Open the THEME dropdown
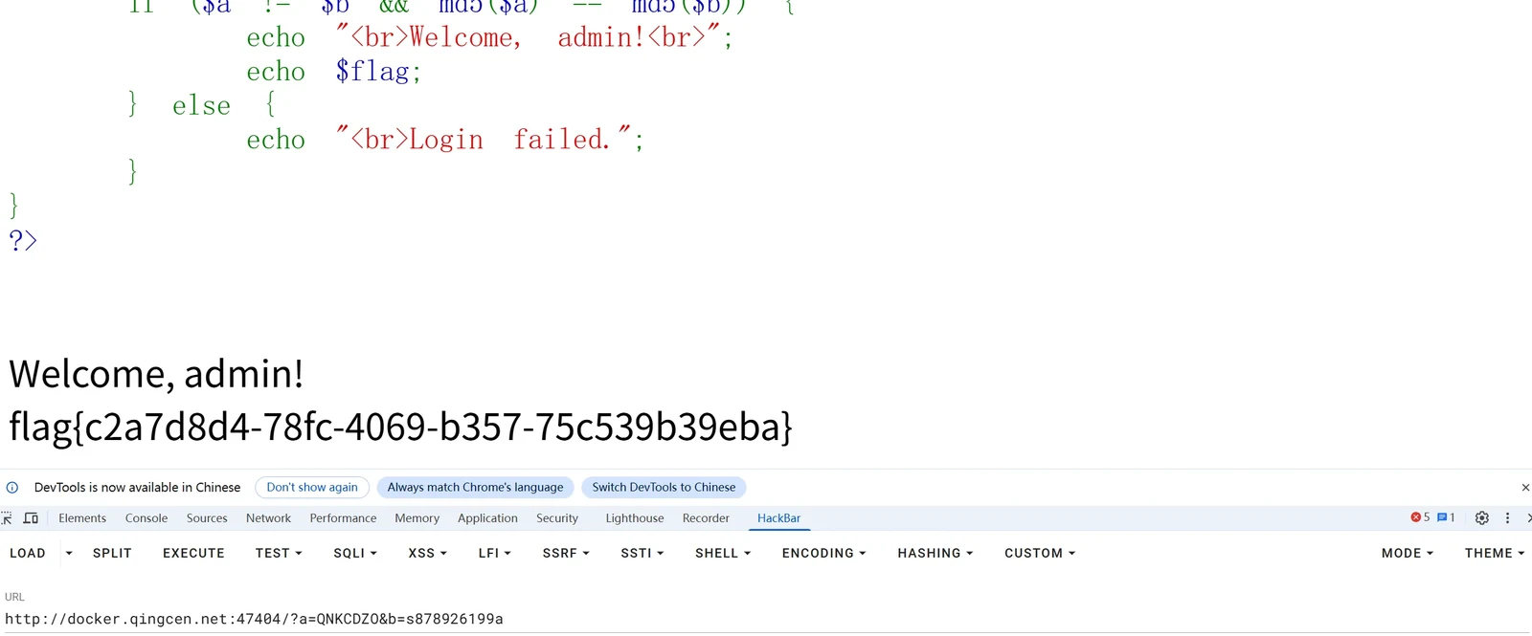Screen dimensions: 1532x636 point(1494,554)
